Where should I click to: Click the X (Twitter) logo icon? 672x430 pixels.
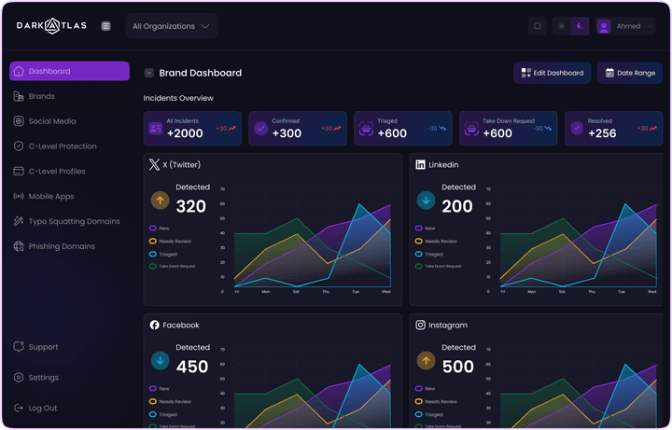click(x=154, y=165)
